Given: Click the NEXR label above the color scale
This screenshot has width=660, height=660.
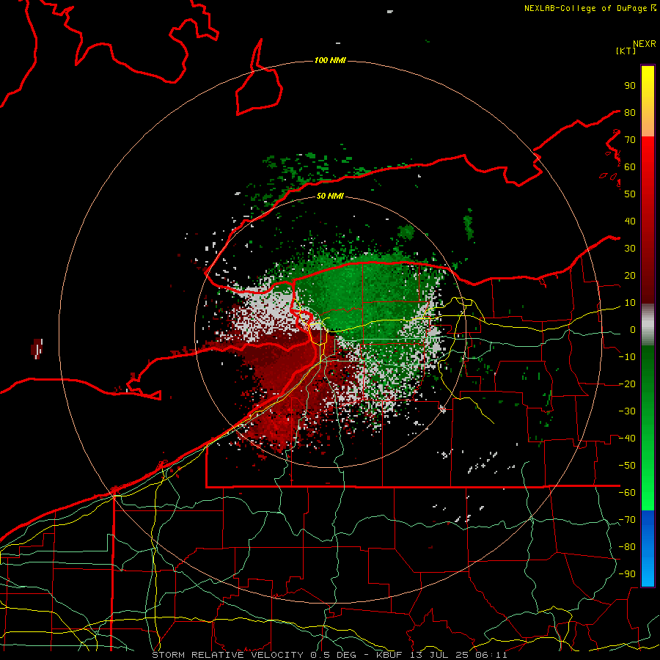Looking at the screenshot, I should (x=645, y=44).
